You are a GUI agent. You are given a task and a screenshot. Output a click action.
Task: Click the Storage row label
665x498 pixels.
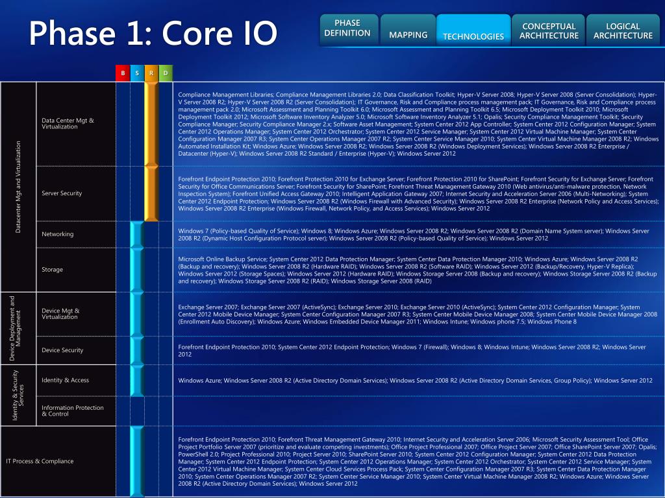[52, 269]
